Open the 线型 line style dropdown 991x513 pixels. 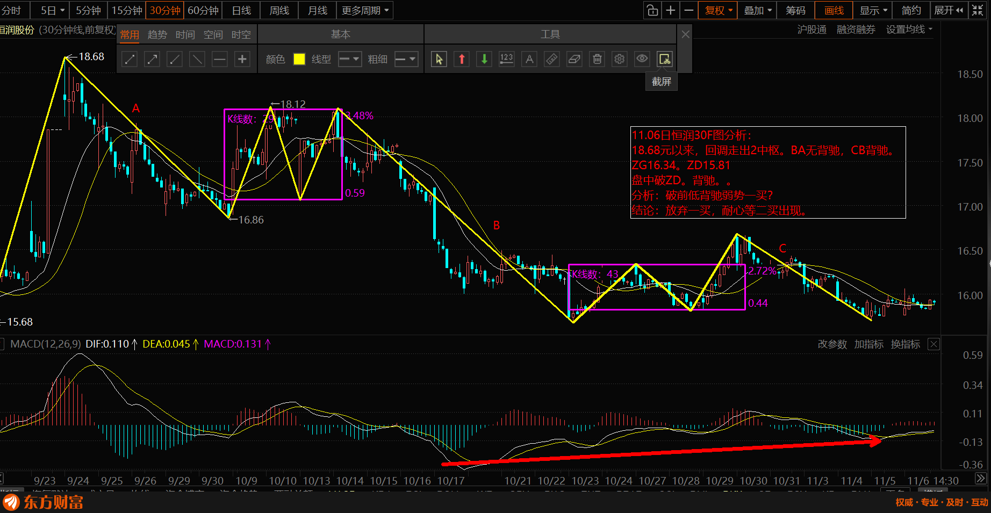click(349, 59)
